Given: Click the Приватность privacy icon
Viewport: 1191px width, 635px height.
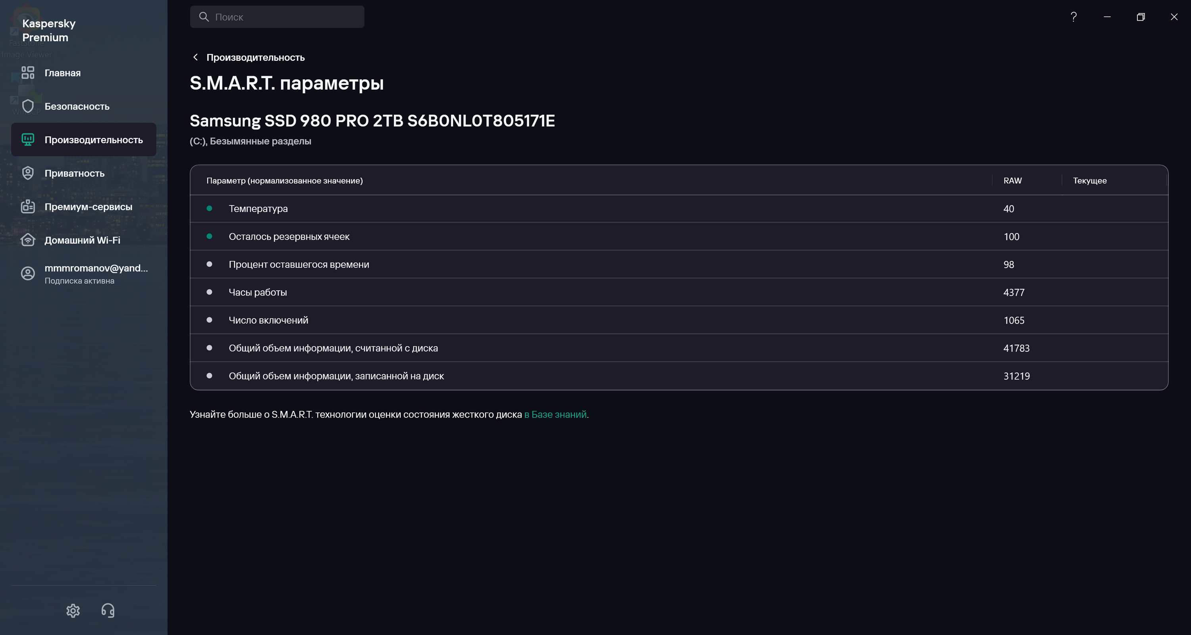Looking at the screenshot, I should click(28, 173).
